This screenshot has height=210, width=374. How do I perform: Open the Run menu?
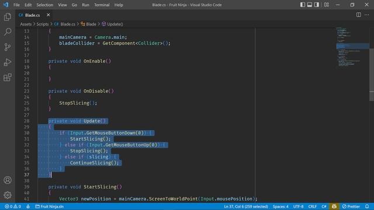click(85, 5)
